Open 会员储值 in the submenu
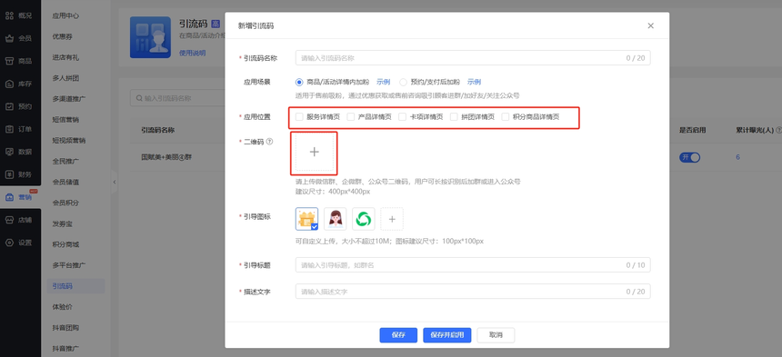 point(65,182)
